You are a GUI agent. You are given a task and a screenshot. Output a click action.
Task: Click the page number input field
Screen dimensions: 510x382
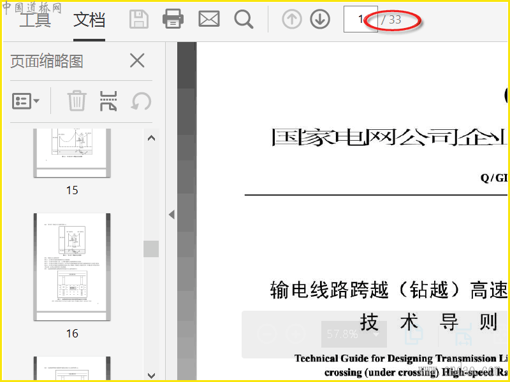[360, 19]
